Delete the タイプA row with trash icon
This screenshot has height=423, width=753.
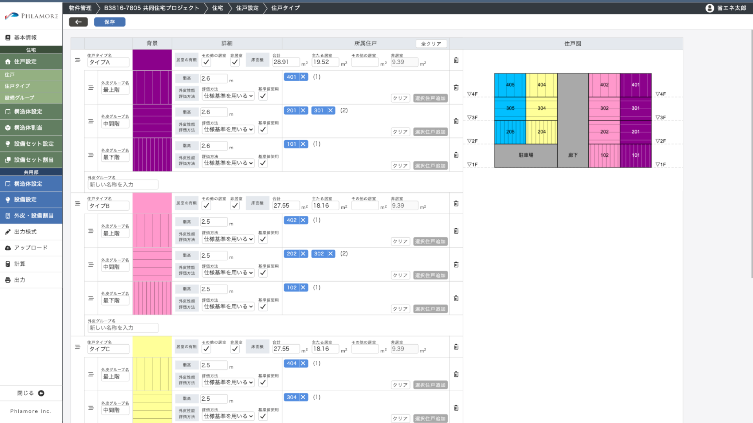click(x=456, y=60)
